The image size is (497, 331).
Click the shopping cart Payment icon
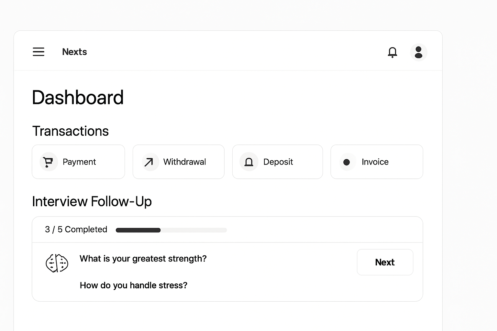pos(49,162)
